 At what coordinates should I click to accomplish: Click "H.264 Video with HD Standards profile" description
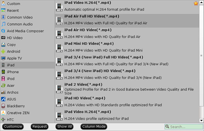click(x=113, y=105)
